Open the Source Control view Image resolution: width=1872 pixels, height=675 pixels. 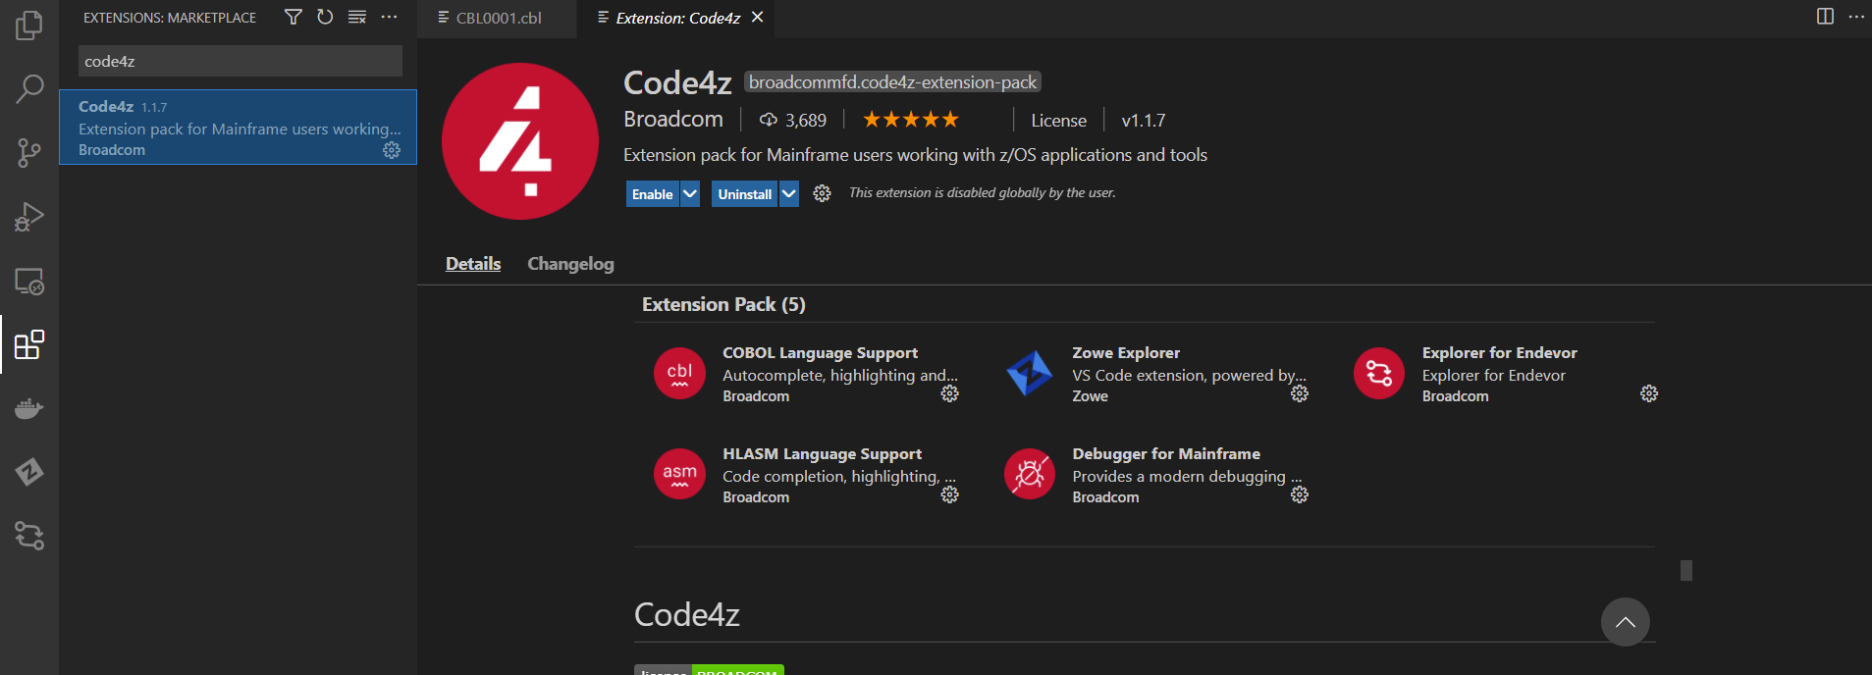click(x=29, y=152)
